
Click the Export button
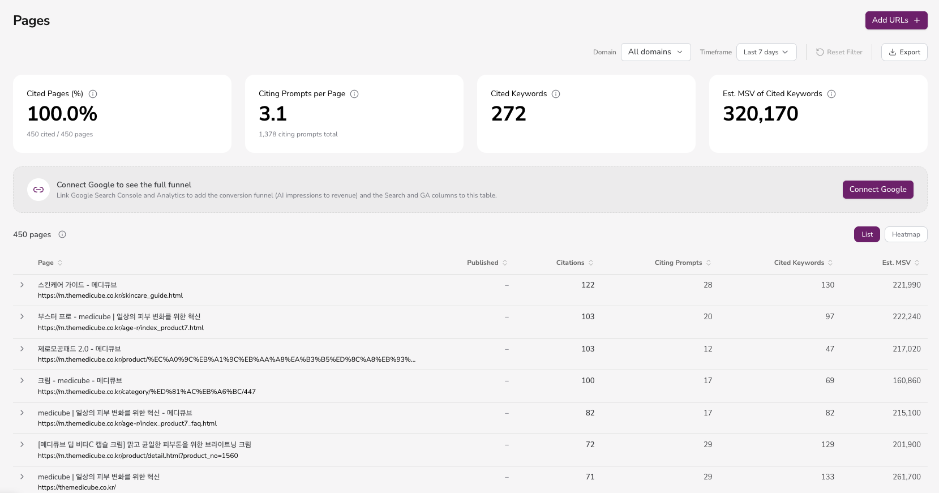[x=904, y=52]
